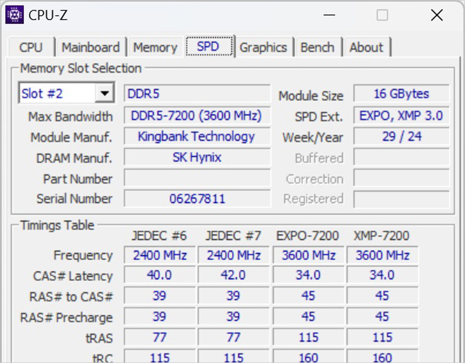Click the Week/Year label
The width and height of the screenshot is (465, 363).
(x=313, y=137)
